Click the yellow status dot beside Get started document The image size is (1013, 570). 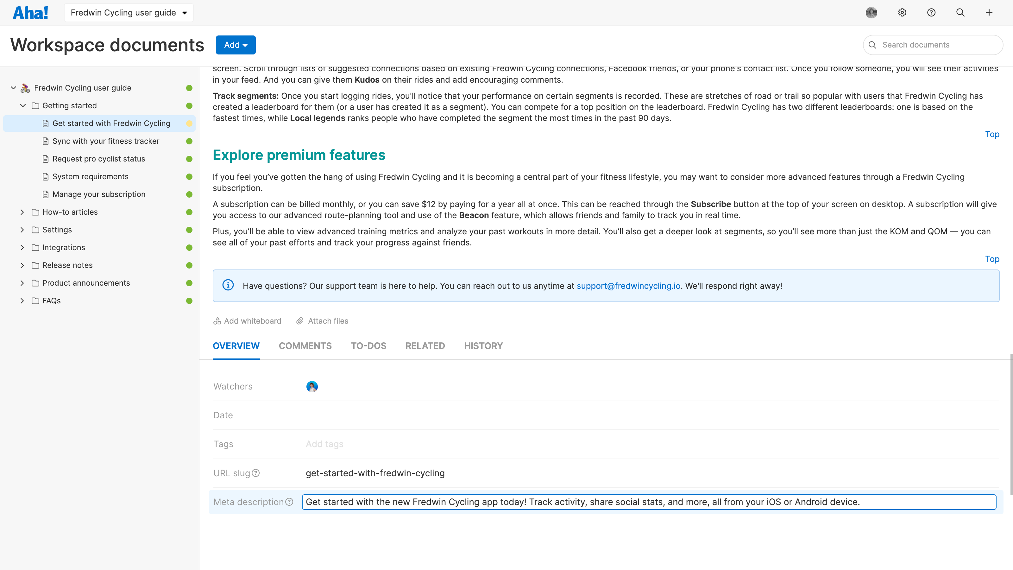click(190, 123)
